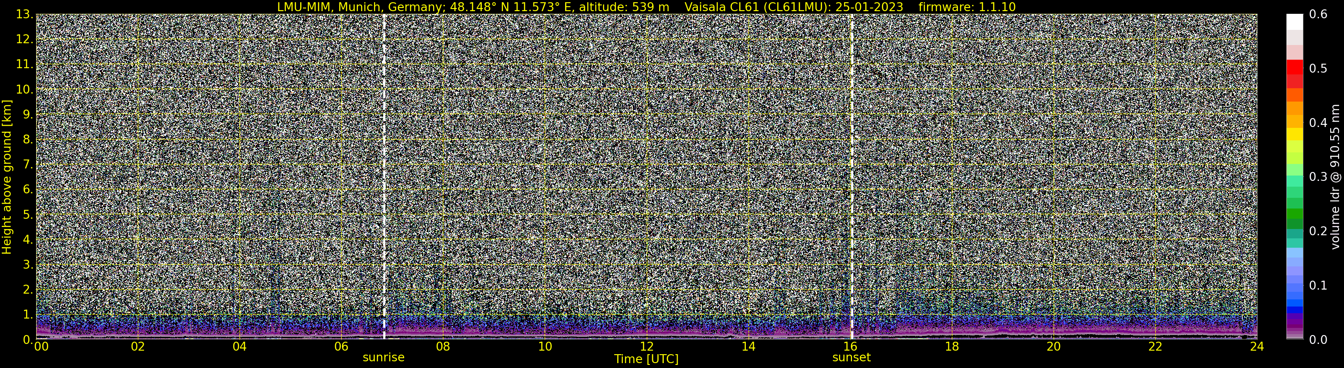1344x368 pixels.
Task: Click the Vaisala CL61 date text in title
Action: click(794, 7)
